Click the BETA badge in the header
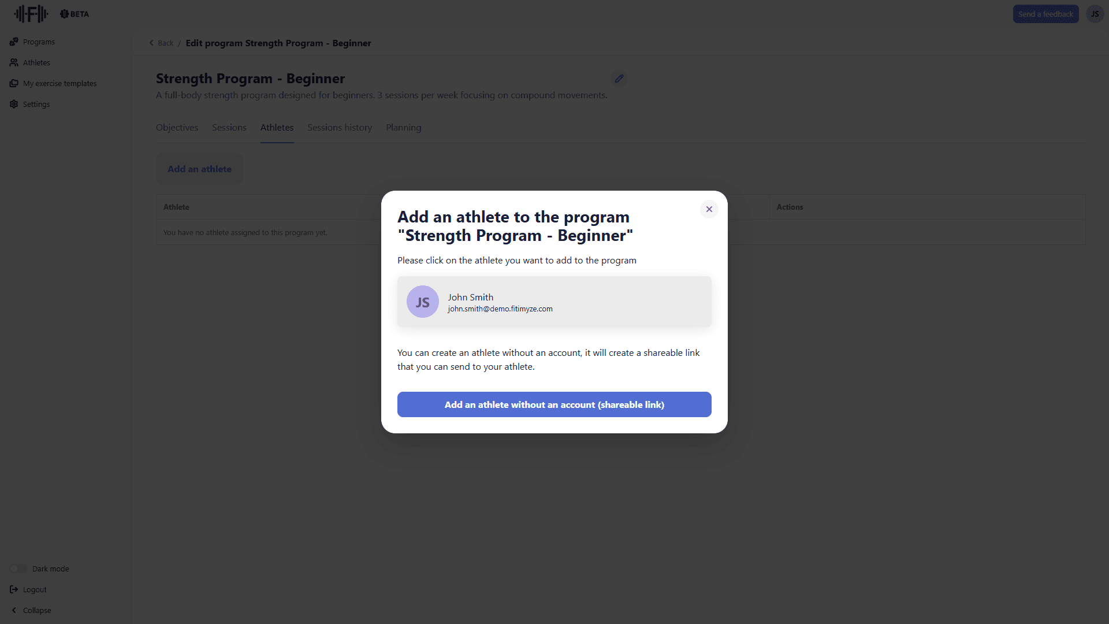Screen dimensions: 1109x624 click(73, 13)
